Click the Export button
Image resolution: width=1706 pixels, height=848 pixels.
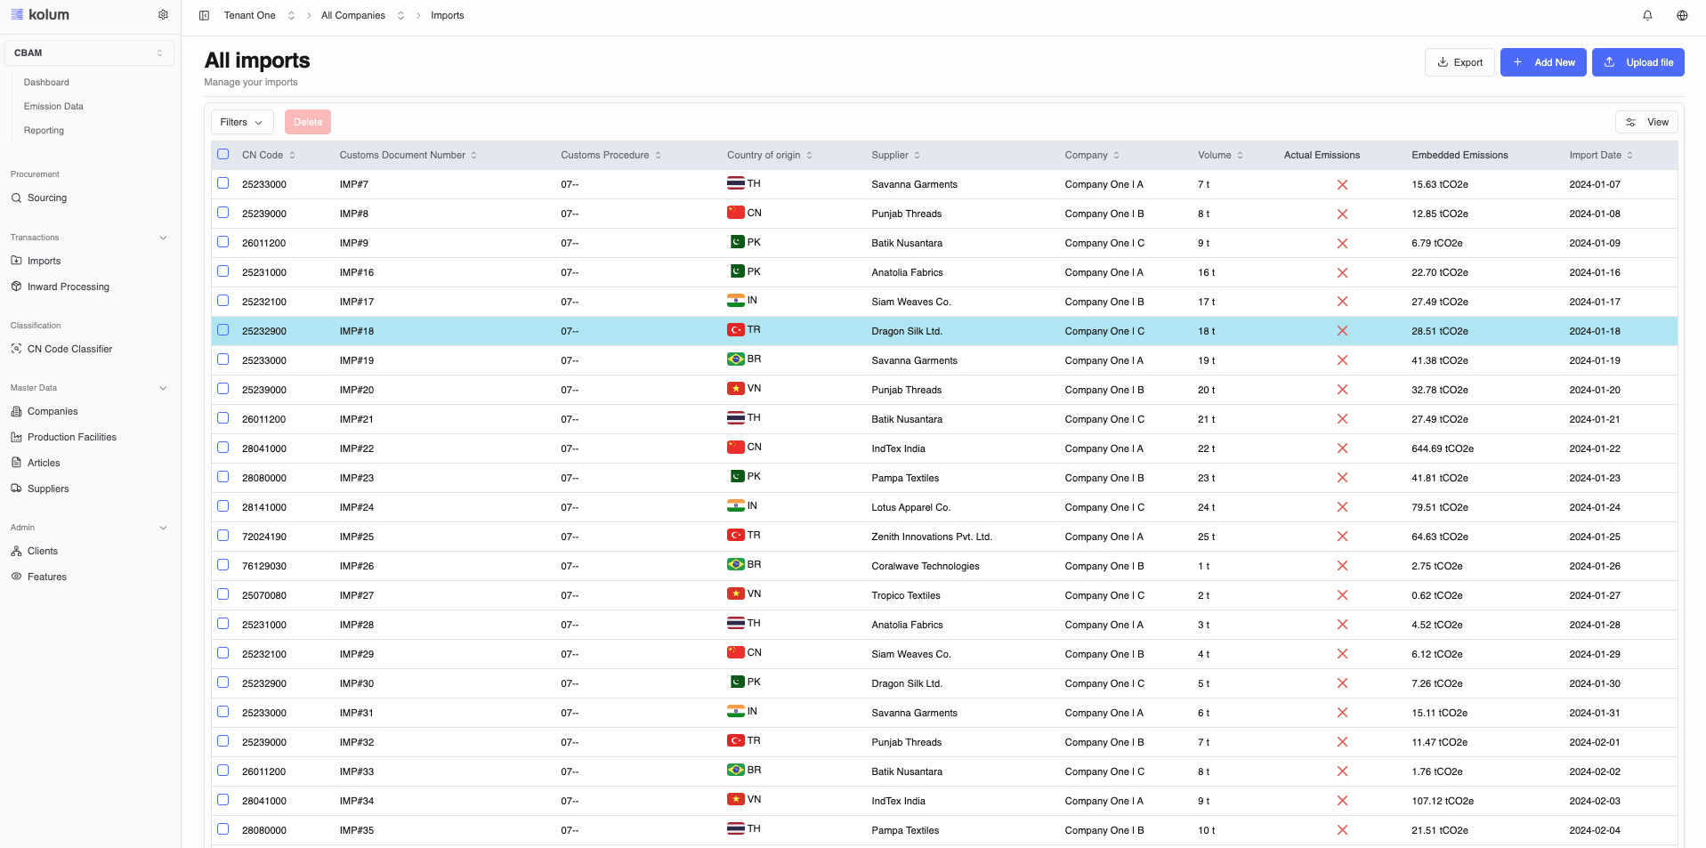1459,62
